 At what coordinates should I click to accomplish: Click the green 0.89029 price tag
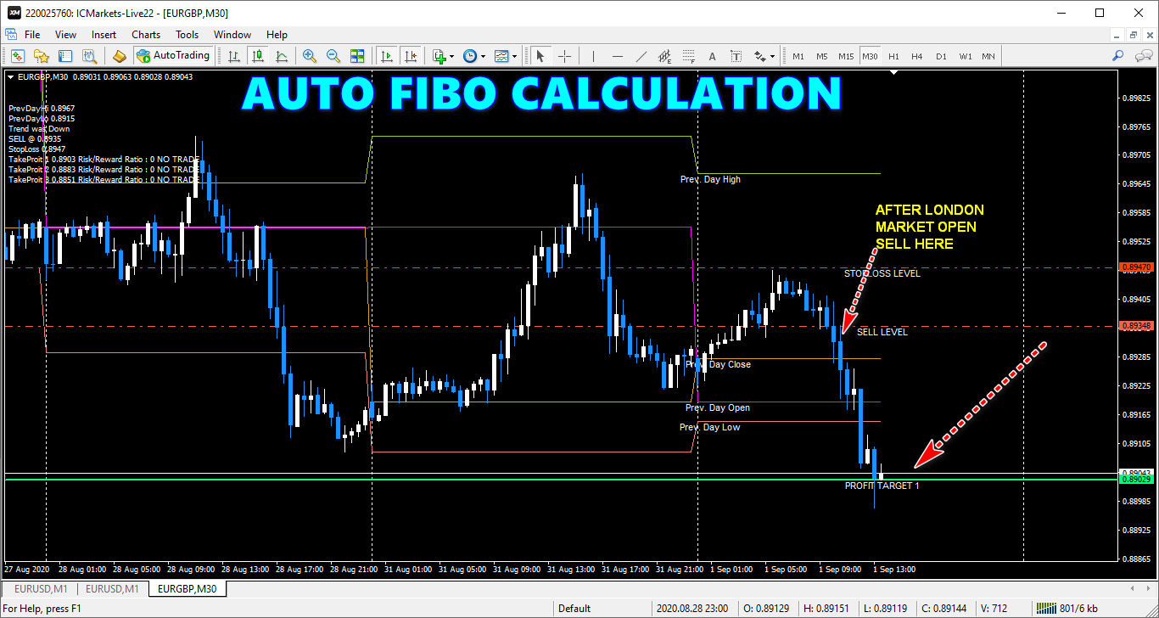pyautogui.click(x=1137, y=480)
